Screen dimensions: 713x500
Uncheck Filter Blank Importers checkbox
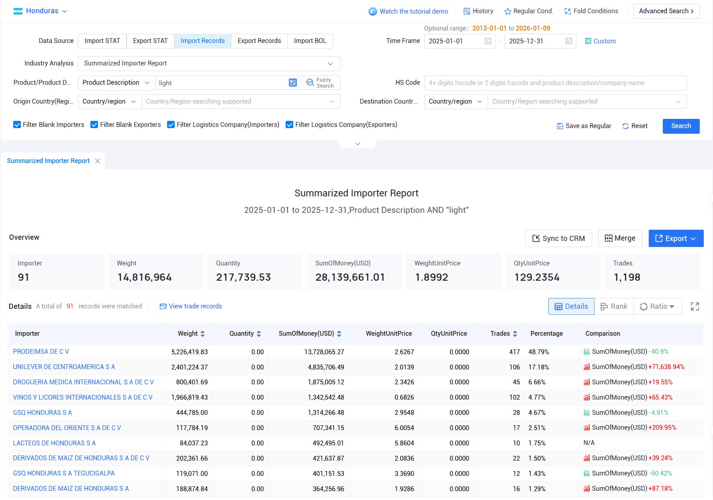pos(17,125)
